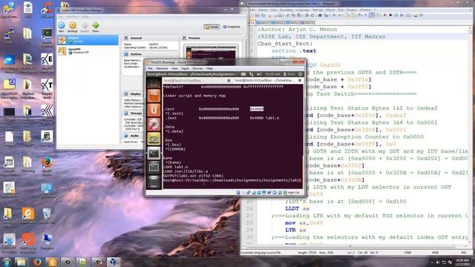475x267 pixels.
Task: Open the Ubuntu Dash launcher icon
Action: pos(154,82)
